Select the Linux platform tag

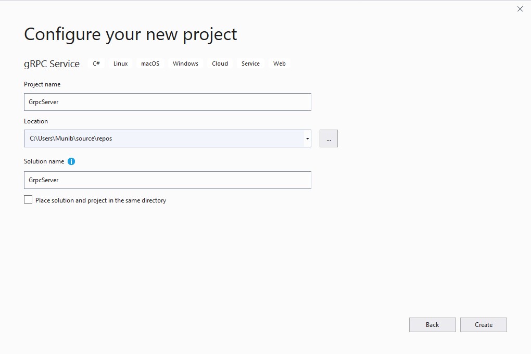point(120,63)
